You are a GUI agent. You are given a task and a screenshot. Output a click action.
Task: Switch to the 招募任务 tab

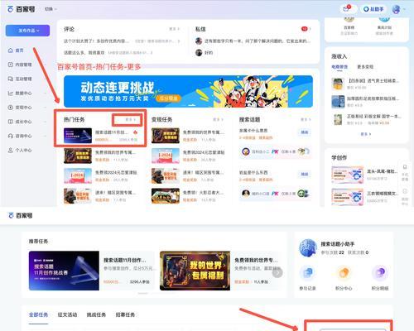click(x=125, y=314)
